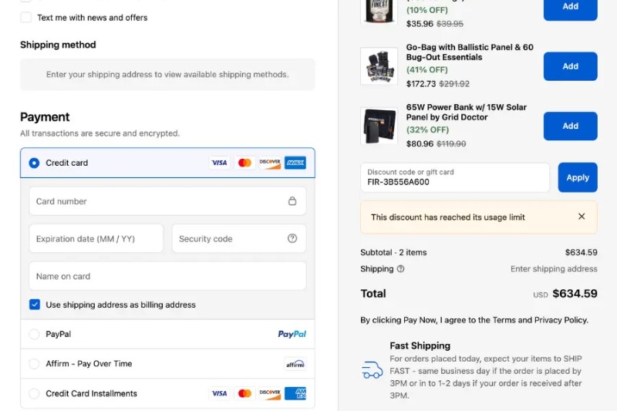Screen dimensions: 617x411
Task: Click the Name on card field
Action: pyautogui.click(x=167, y=276)
